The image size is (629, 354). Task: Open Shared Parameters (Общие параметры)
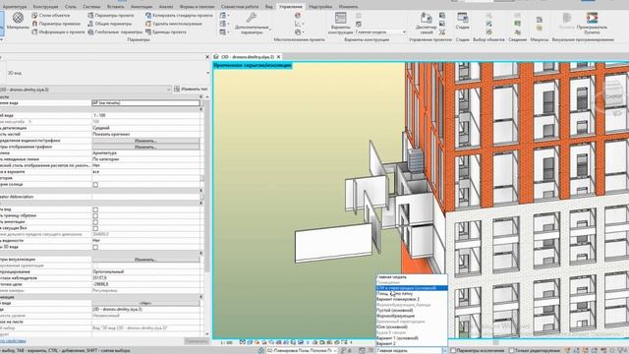coord(110,24)
